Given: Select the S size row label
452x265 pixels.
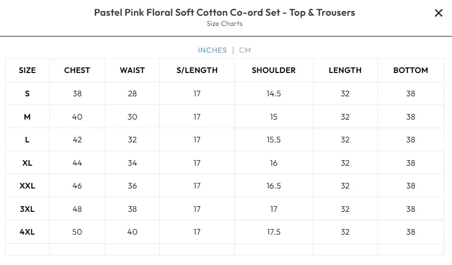Looking at the screenshot, I should 27,94.
